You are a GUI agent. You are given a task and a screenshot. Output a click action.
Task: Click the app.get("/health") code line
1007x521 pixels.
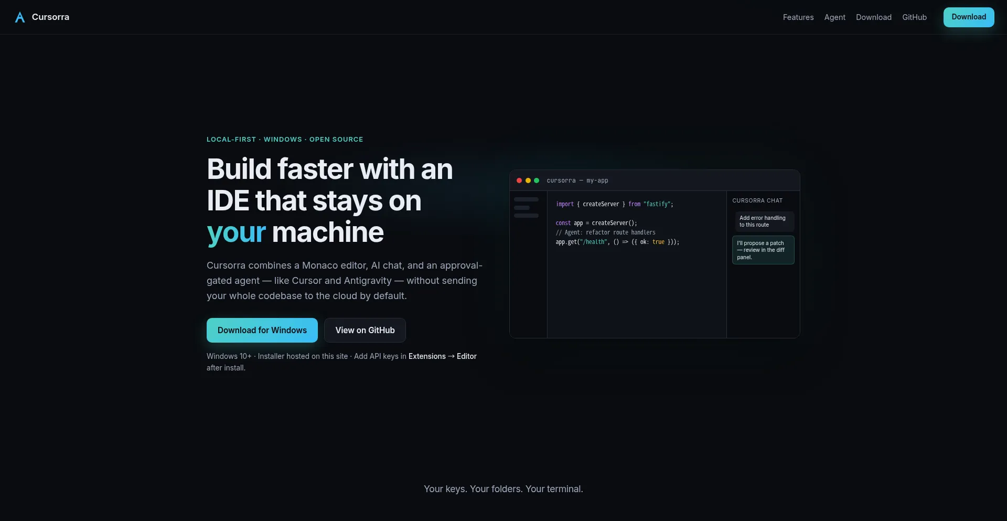[617, 242]
